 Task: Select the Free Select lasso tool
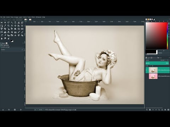(8, 23)
